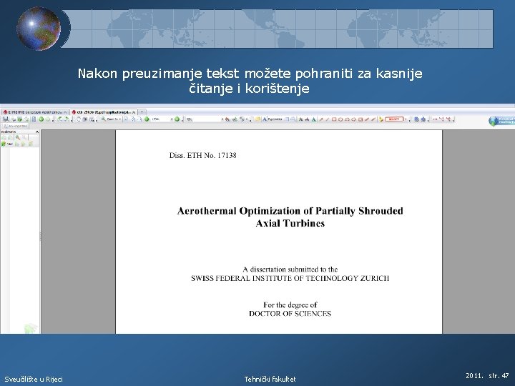Click the 'Axial Turbines' title line
Viewport: 515px width, 386px height.
click(x=290, y=223)
